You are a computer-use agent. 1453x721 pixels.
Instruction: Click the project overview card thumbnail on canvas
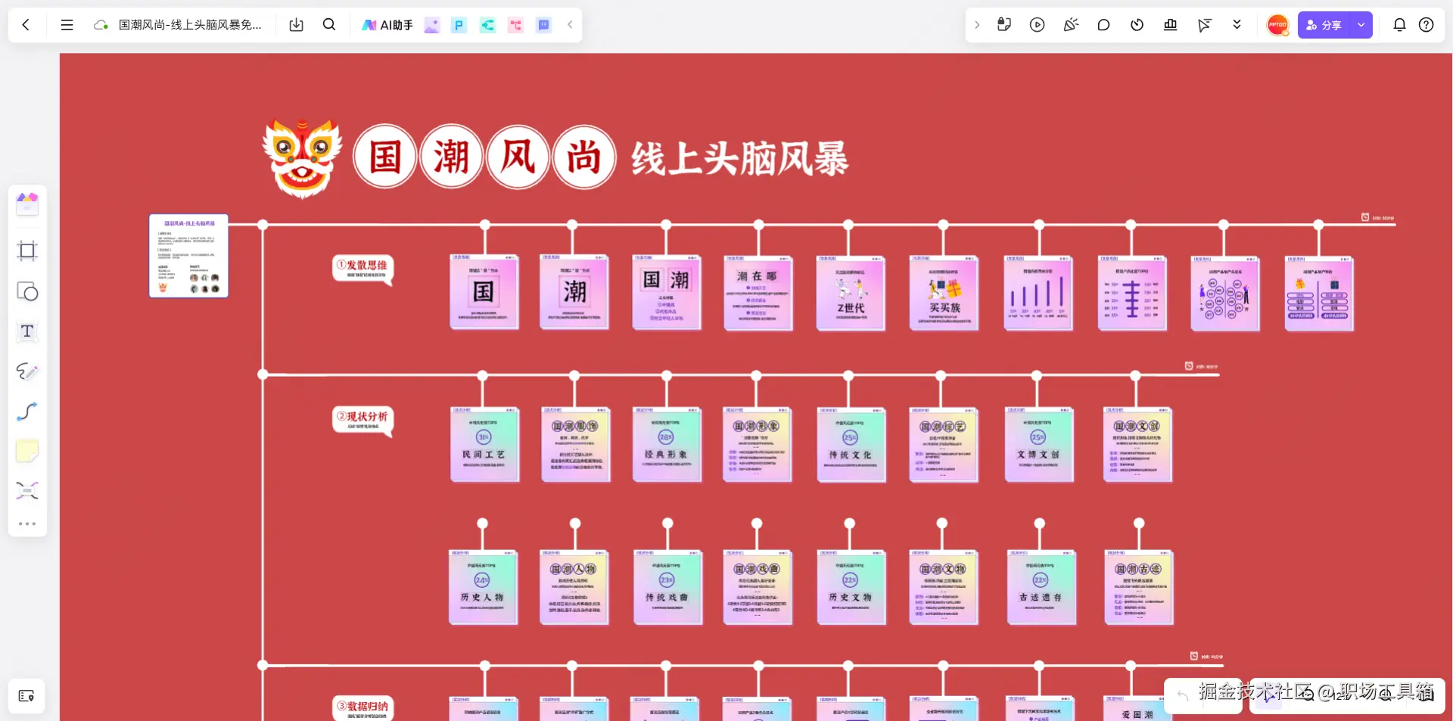(x=188, y=256)
